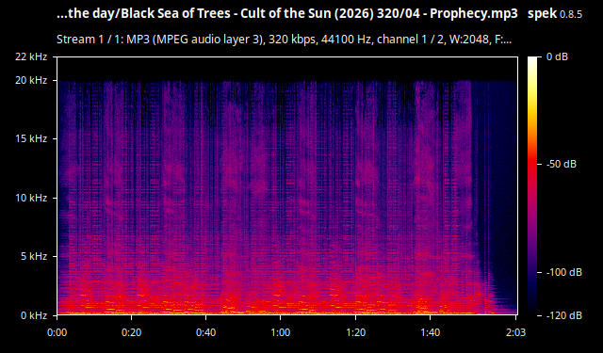Click the spectrogram plot area
Viewport: 603px width, 353px height.
pyautogui.click(x=287, y=185)
